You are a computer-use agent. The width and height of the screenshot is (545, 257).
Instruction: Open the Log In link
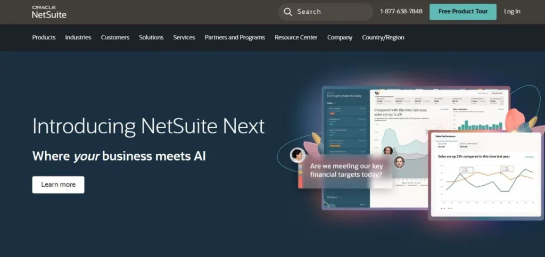pos(512,12)
